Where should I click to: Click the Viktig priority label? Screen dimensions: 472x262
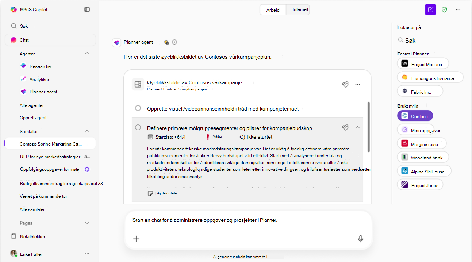217,136
